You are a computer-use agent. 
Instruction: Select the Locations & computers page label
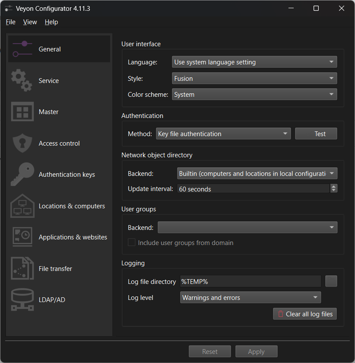(x=72, y=206)
